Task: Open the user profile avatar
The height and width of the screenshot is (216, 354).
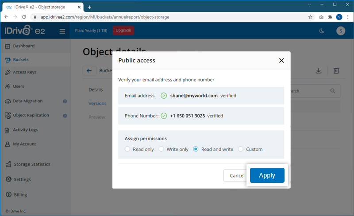Action: pos(340,31)
